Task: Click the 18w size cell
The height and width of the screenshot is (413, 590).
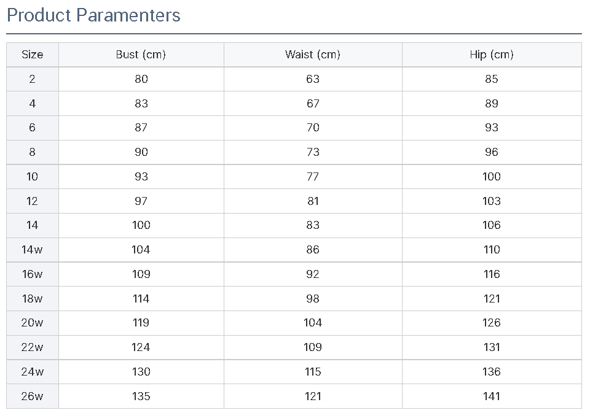Action: pos(33,298)
